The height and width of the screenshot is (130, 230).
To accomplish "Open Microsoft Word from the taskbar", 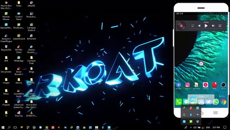I will (x=78, y=127).
